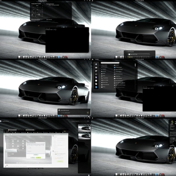Focus the terminal window in the middle-right screenshot
176x176 pixels.
(x=159, y=99)
